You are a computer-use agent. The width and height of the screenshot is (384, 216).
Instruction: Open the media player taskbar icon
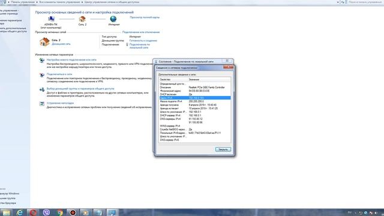coord(86,212)
